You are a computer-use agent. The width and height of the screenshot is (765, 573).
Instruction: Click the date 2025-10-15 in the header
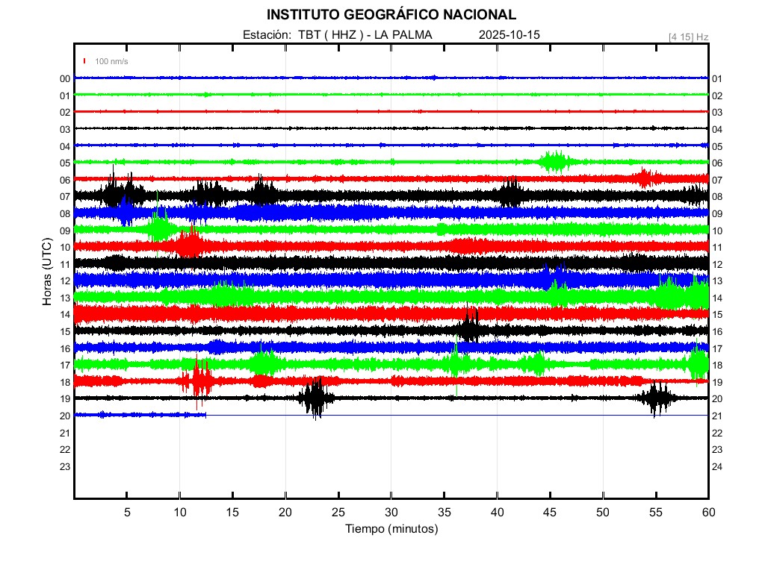pyautogui.click(x=509, y=35)
